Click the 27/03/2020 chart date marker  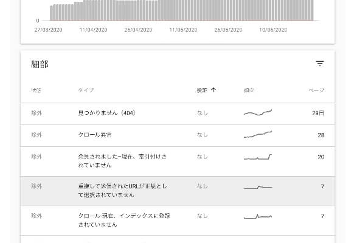(x=48, y=30)
